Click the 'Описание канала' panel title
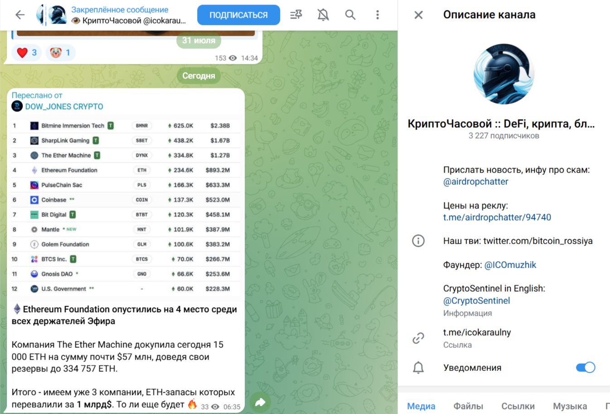The image size is (610, 414). pyautogui.click(x=489, y=15)
